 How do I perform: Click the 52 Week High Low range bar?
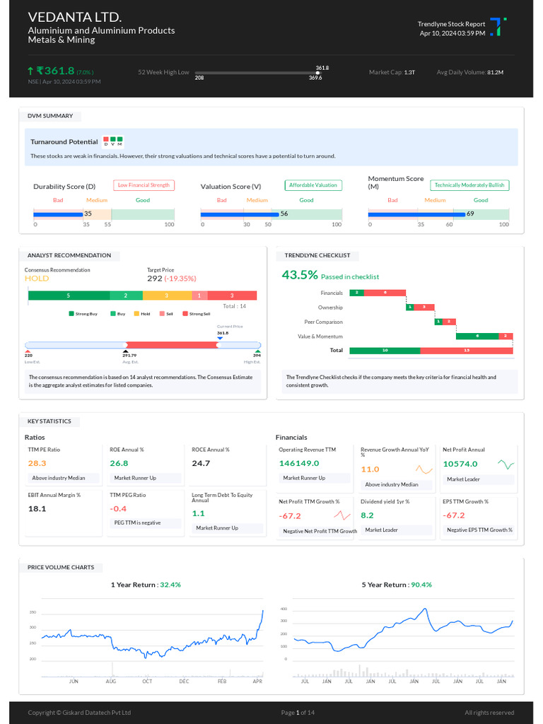tap(257, 73)
